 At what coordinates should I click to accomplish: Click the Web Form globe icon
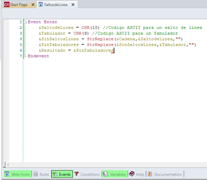pos(7,174)
